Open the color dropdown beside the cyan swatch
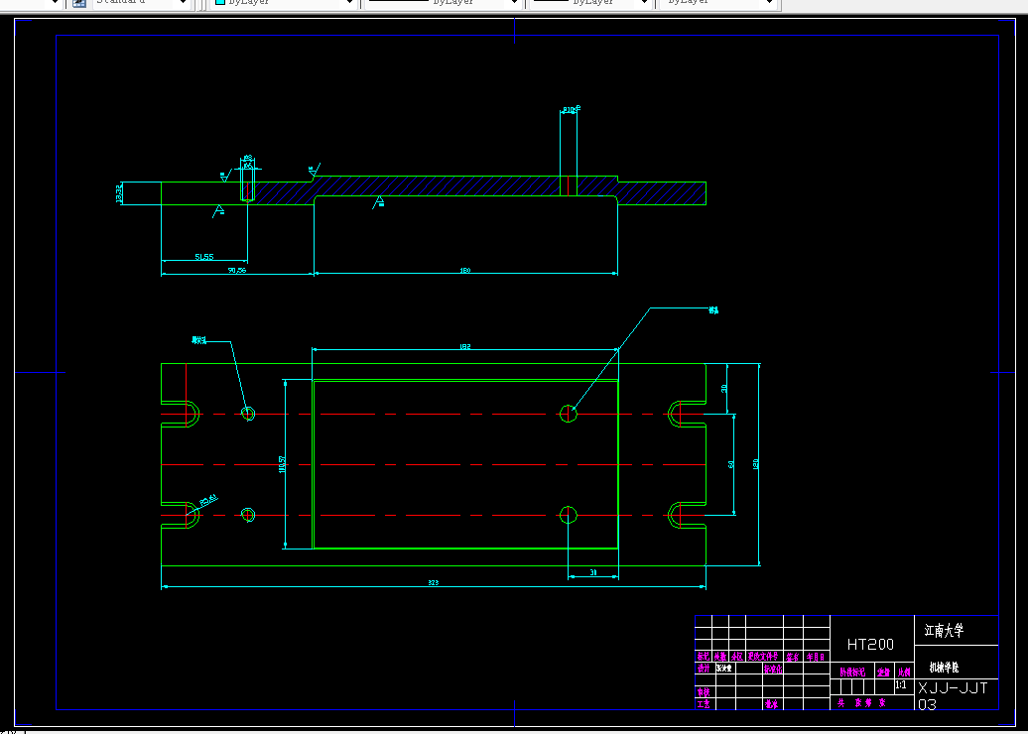This screenshot has height=734, width=1028. pyautogui.click(x=349, y=3)
